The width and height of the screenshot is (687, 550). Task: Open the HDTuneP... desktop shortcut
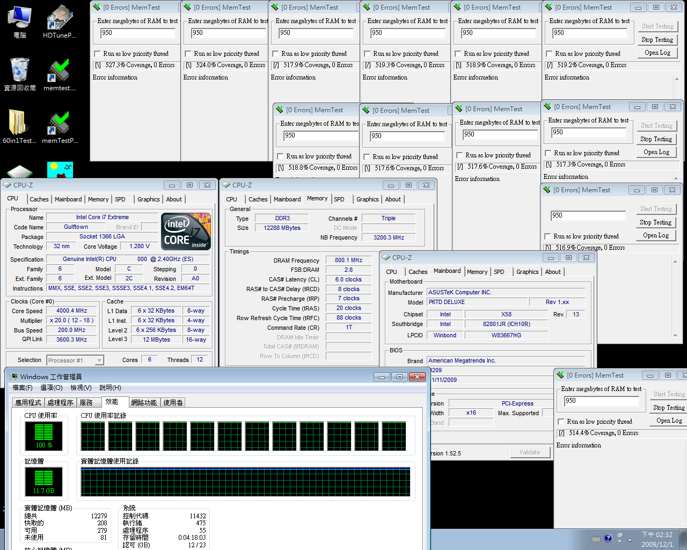tap(59, 21)
